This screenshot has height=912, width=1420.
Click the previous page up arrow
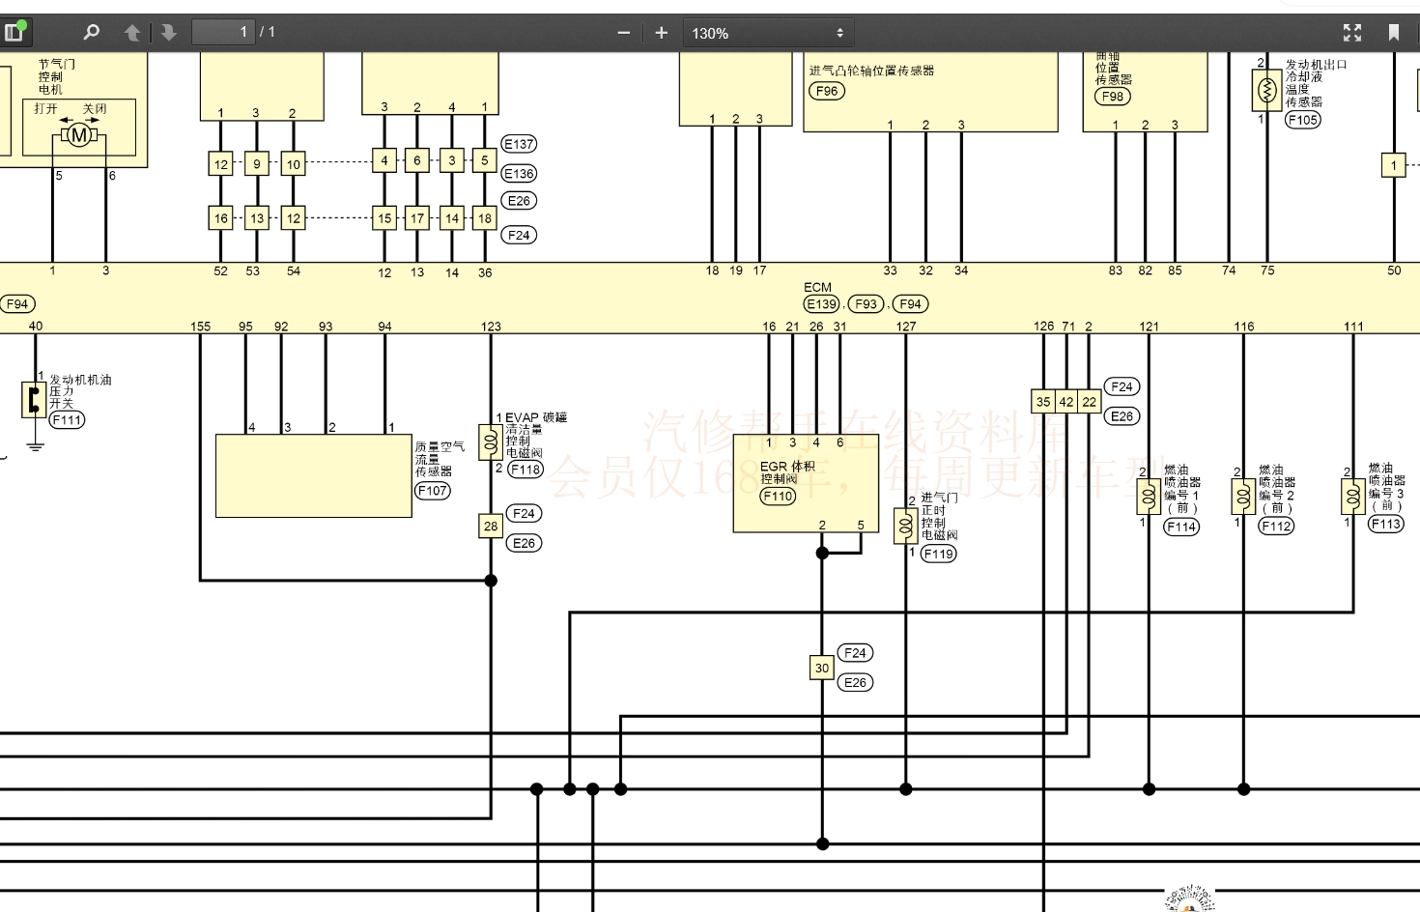[x=132, y=31]
